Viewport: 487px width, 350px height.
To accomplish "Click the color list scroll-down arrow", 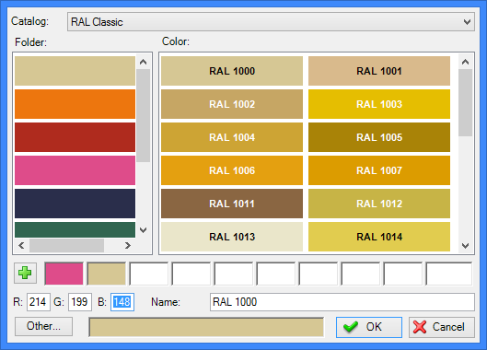I will point(465,246).
